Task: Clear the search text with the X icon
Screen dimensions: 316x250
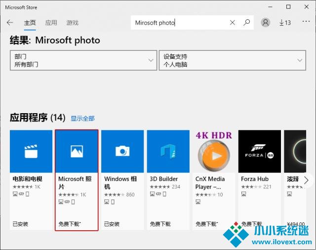Action: (x=233, y=23)
